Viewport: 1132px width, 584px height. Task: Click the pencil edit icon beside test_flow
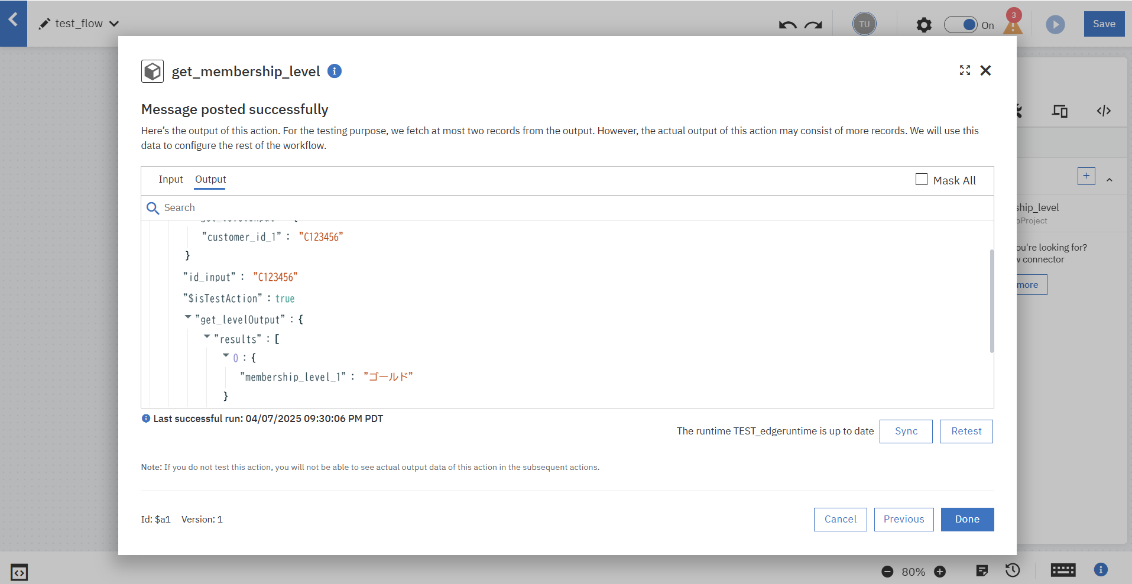[44, 24]
